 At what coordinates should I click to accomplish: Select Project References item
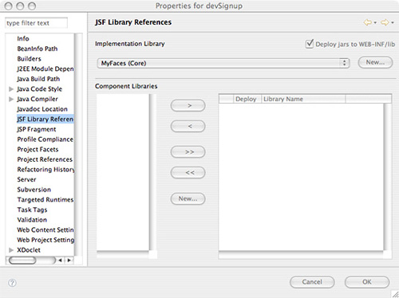pos(45,159)
